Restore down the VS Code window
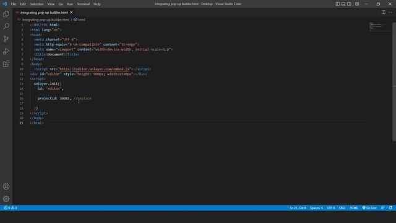Screen dimensions: 396x223 378,4
